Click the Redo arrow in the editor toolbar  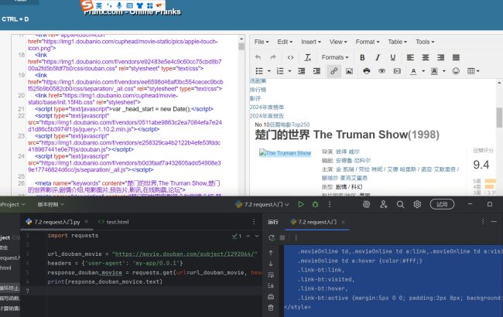[273, 57]
